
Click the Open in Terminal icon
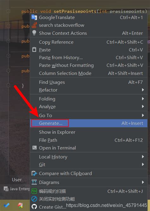tap(34, 148)
